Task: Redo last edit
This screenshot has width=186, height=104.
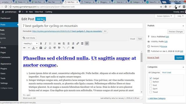Action: click(68, 48)
